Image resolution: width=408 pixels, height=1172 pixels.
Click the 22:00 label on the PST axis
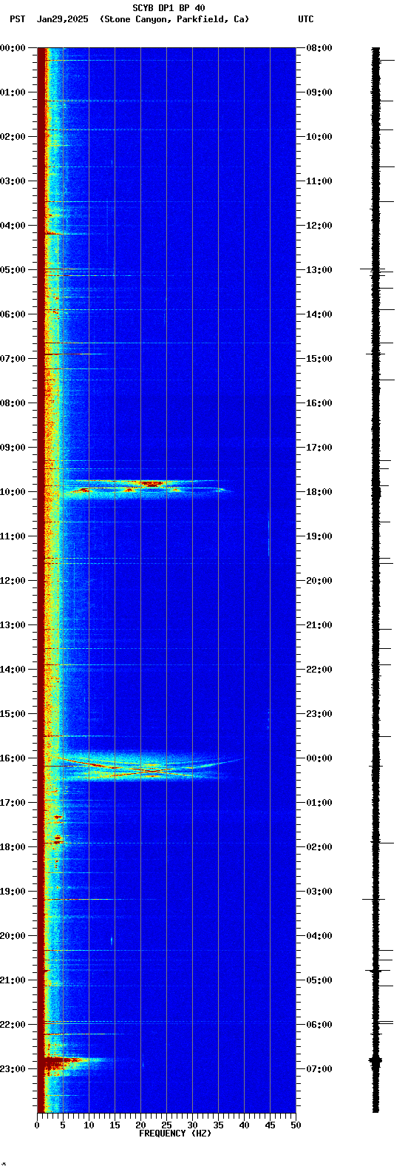[13, 1025]
